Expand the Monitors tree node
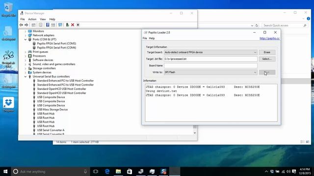The width and height of the screenshot is (314, 176). pos(26,31)
